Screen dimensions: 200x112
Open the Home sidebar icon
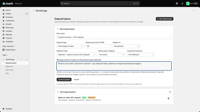pos(3,10)
